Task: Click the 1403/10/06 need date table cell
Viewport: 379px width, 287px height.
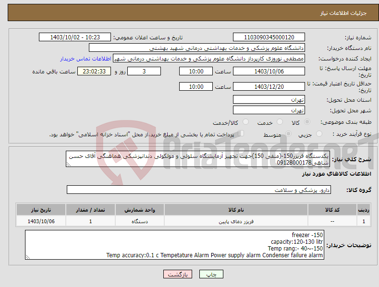Action: [x=41, y=221]
